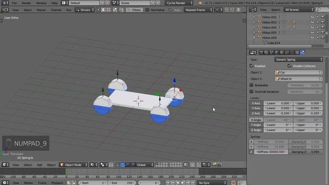Screen dimensions: 329x185
Task: Open the Object properties tab icon
Action: pos(282,52)
